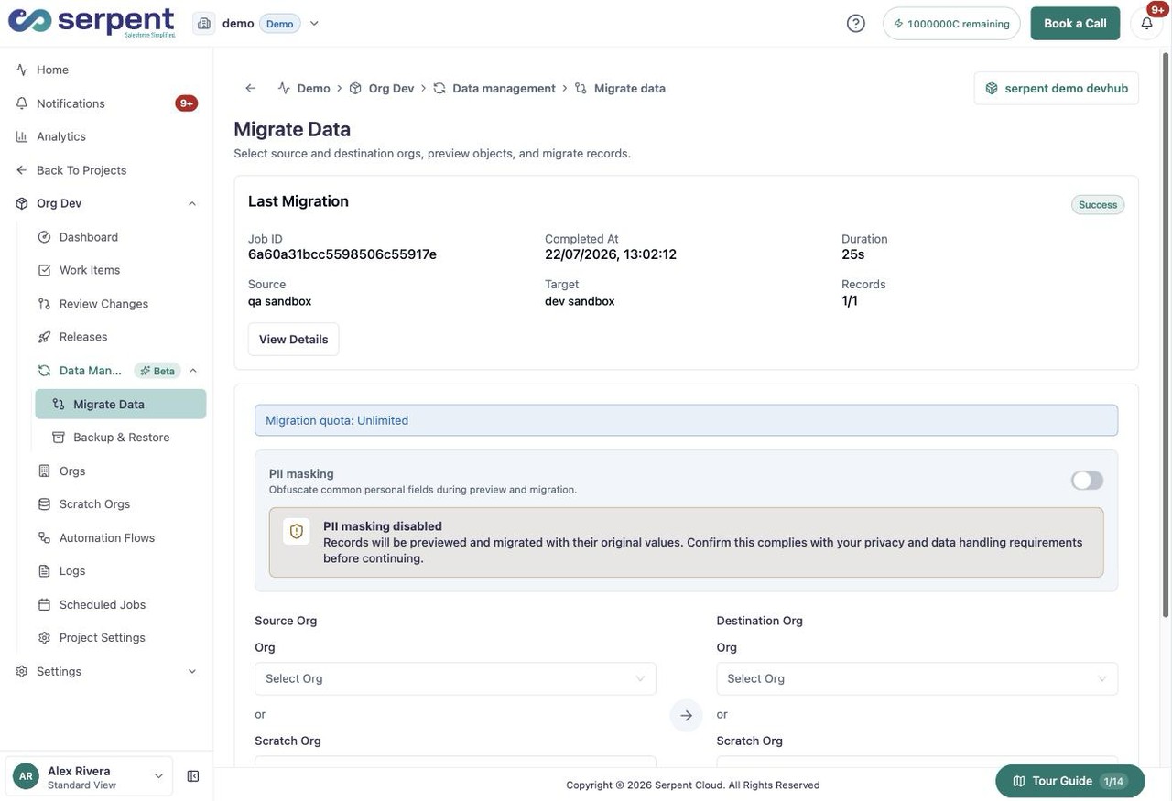Open the serpent demo devhub button
Viewport: 1172px width, 801px height.
tap(1057, 89)
